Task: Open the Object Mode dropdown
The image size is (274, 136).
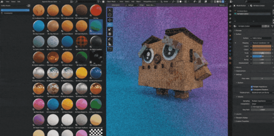Action: tap(113, 2)
